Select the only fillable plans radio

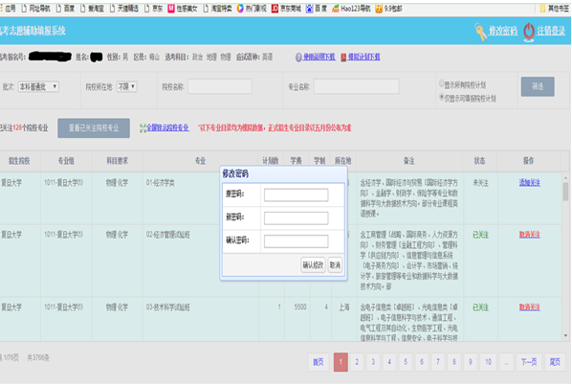[441, 97]
